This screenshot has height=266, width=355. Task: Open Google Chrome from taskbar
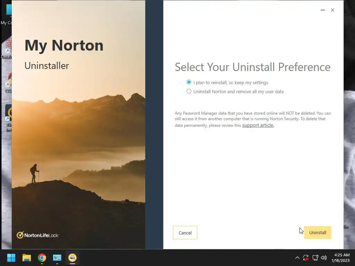42,258
